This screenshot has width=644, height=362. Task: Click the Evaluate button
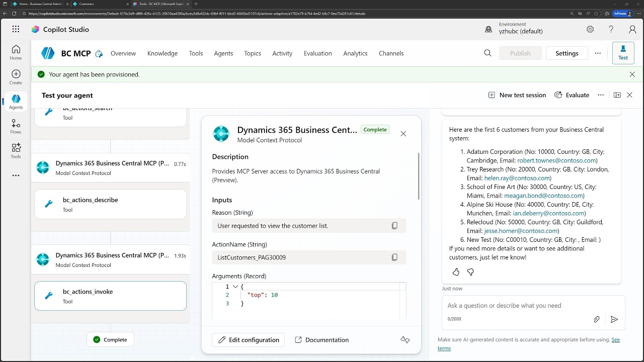572,95
